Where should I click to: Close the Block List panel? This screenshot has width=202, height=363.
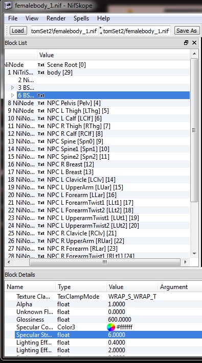coord(194,43)
